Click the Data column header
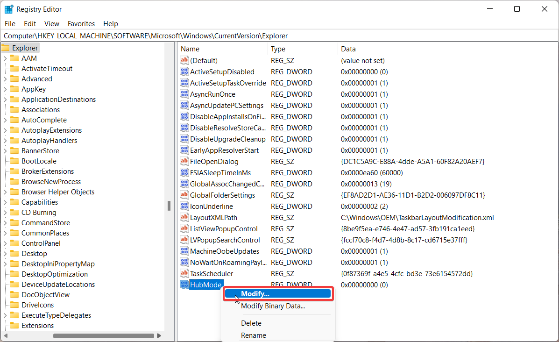The width and height of the screenshot is (559, 342). [x=348, y=49]
